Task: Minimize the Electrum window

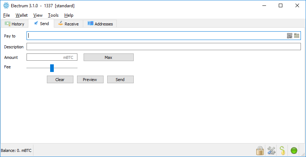Action: [x=264, y=6]
